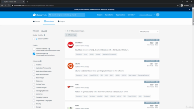This screenshot has width=194, height=109.
Task: Open the mohamedelarousy account dropdown
Action: (147, 15)
